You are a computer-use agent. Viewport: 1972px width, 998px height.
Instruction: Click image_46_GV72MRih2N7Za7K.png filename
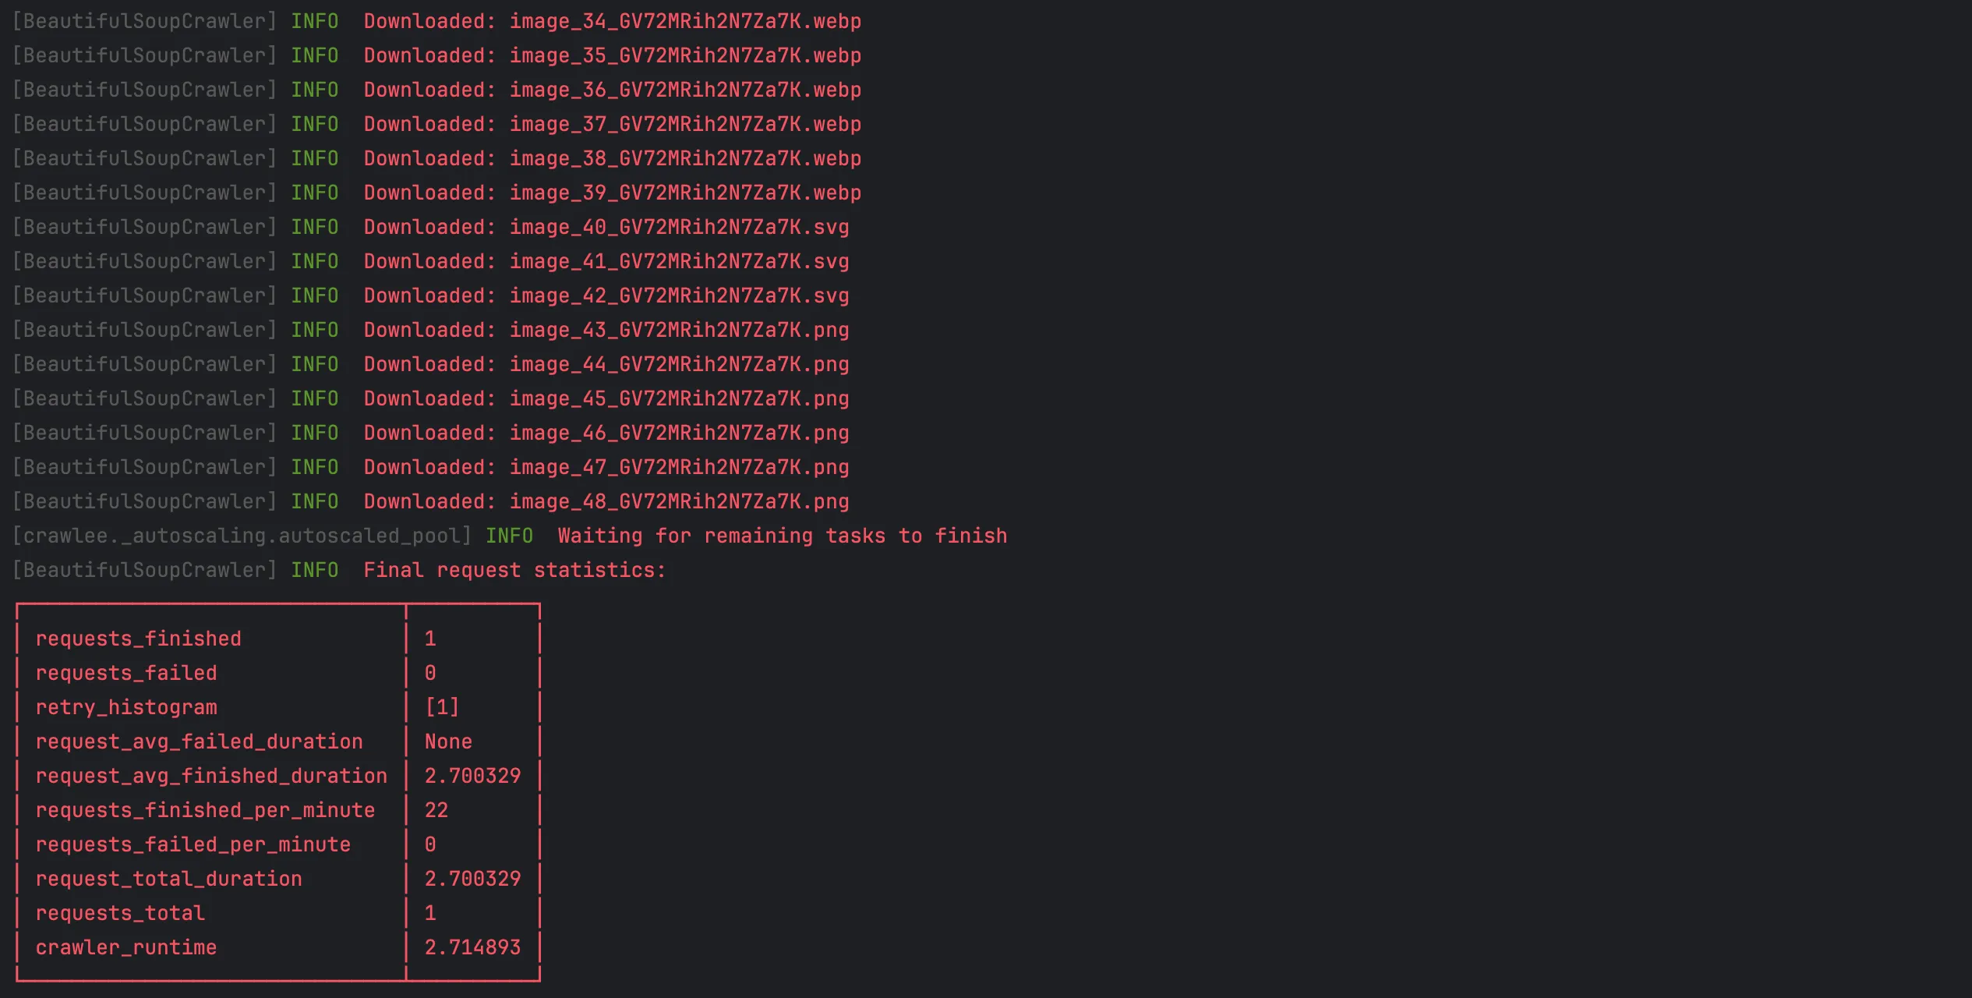tap(679, 433)
